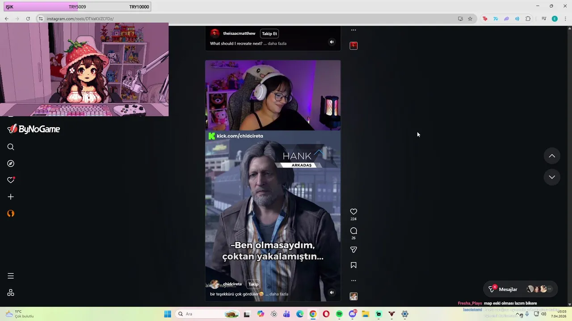Open the blue translate extension icon
Viewport: 572px width, 321px height.
[x=496, y=19]
